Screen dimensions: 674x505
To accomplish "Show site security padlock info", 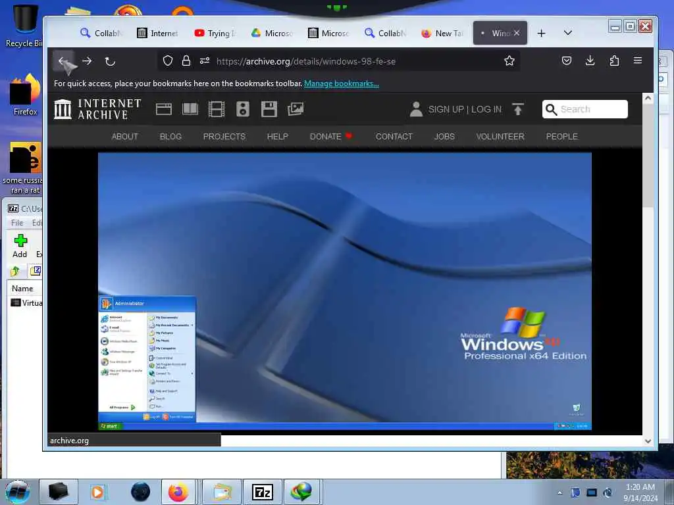I will [x=186, y=61].
